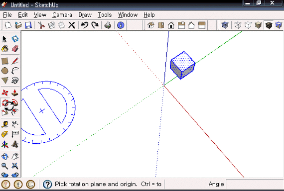Activate the Push/Pull tool
The image size is (284, 191).
[x=15, y=93]
